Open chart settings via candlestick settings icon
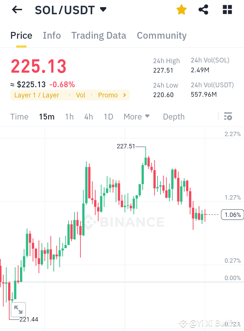 tap(228, 116)
